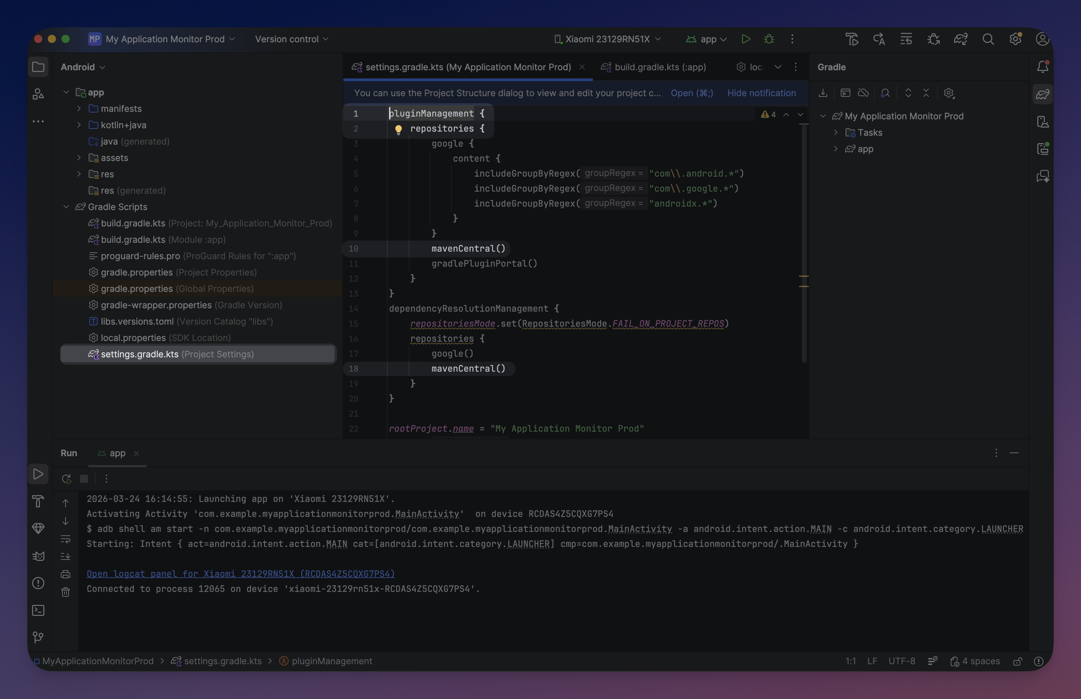Open the Xiaomi 23129RN51X device dropdown

607,39
